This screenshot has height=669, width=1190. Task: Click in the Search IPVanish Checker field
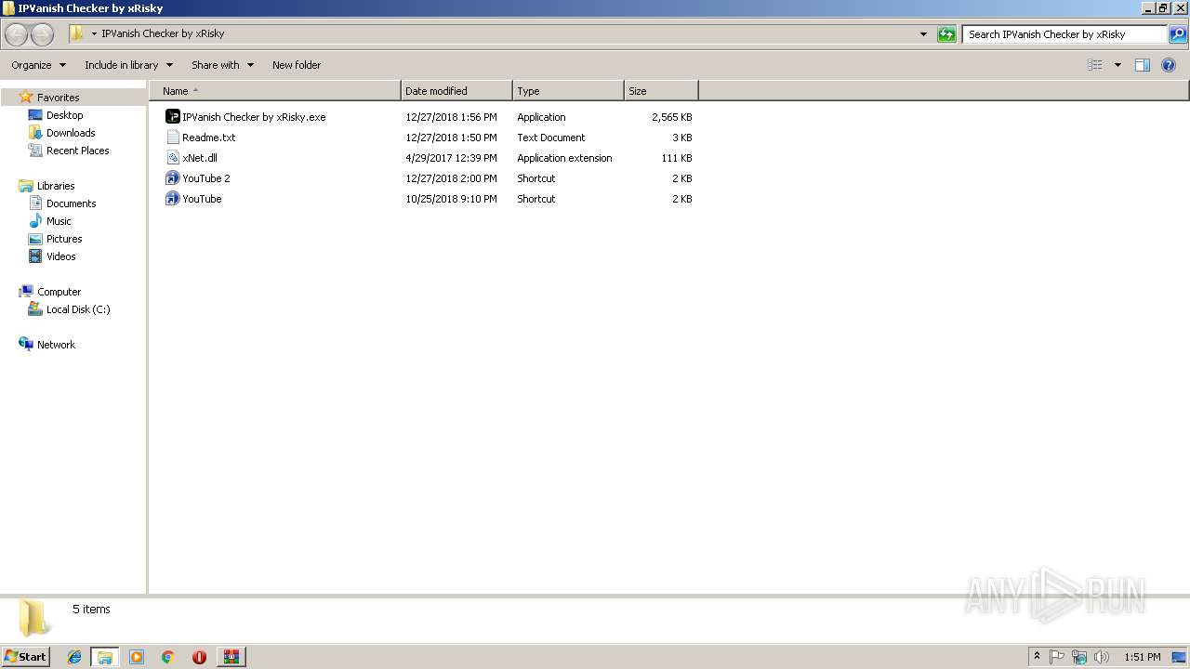coord(1064,34)
